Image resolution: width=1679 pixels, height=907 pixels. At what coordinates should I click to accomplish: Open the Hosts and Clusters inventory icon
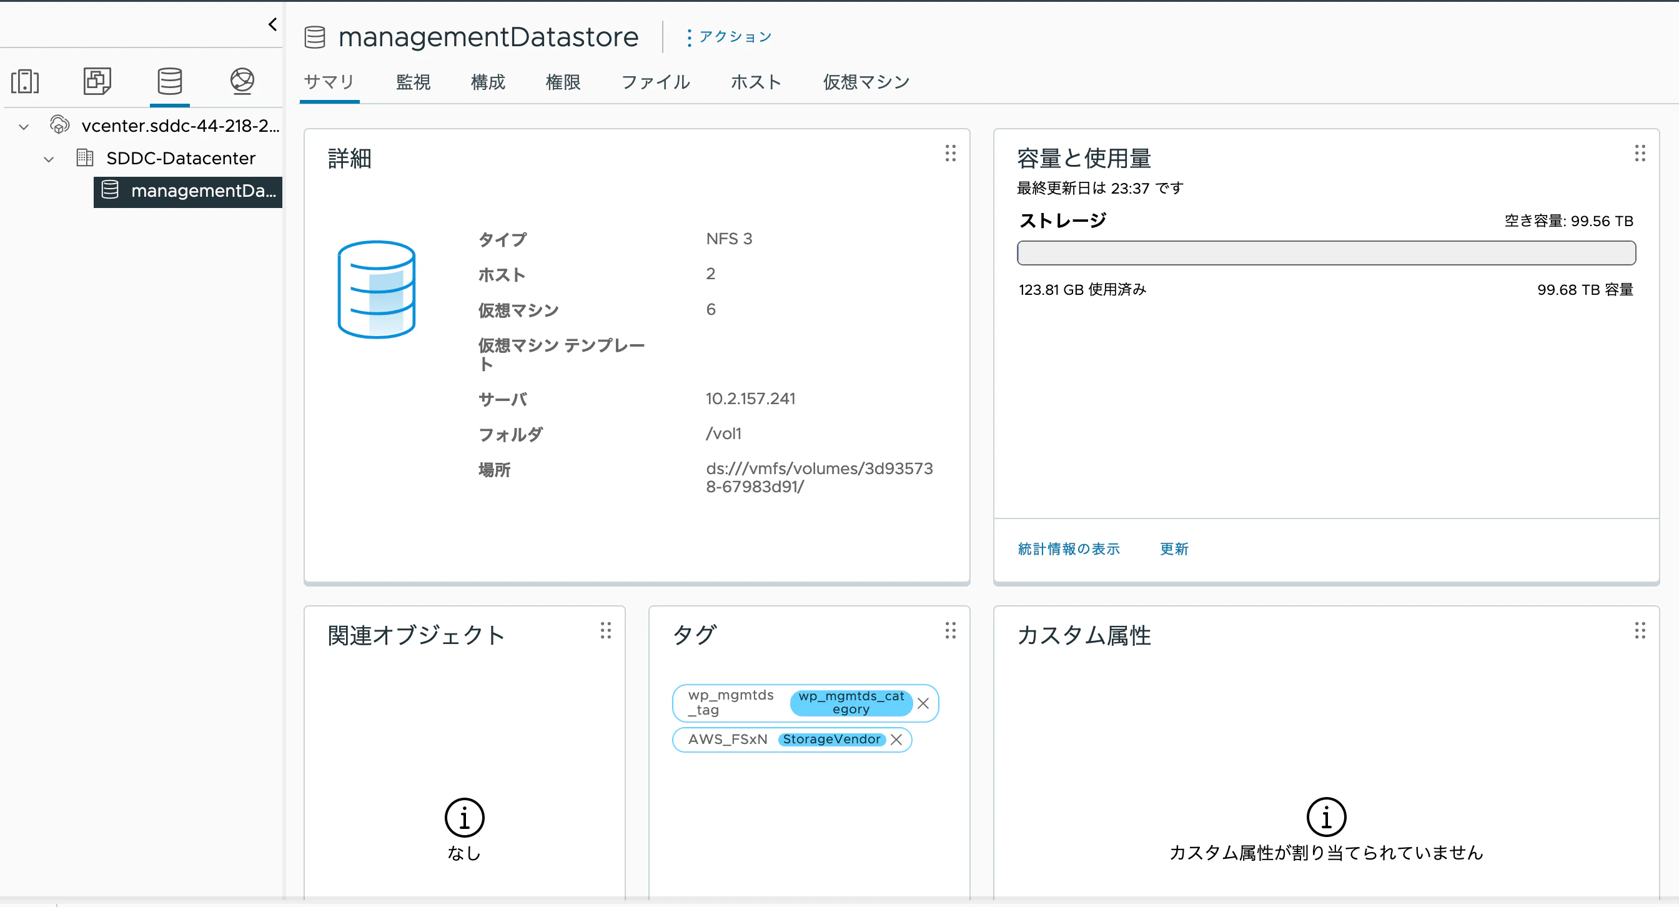[25, 81]
